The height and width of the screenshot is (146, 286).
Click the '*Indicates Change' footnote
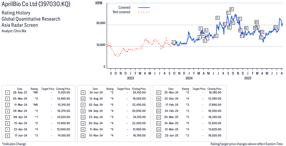pyautogui.click(x=14, y=144)
